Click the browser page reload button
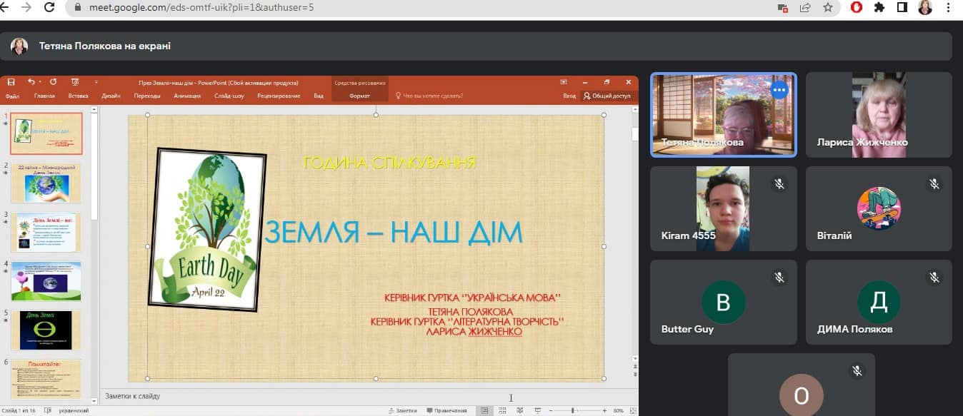 point(49,8)
